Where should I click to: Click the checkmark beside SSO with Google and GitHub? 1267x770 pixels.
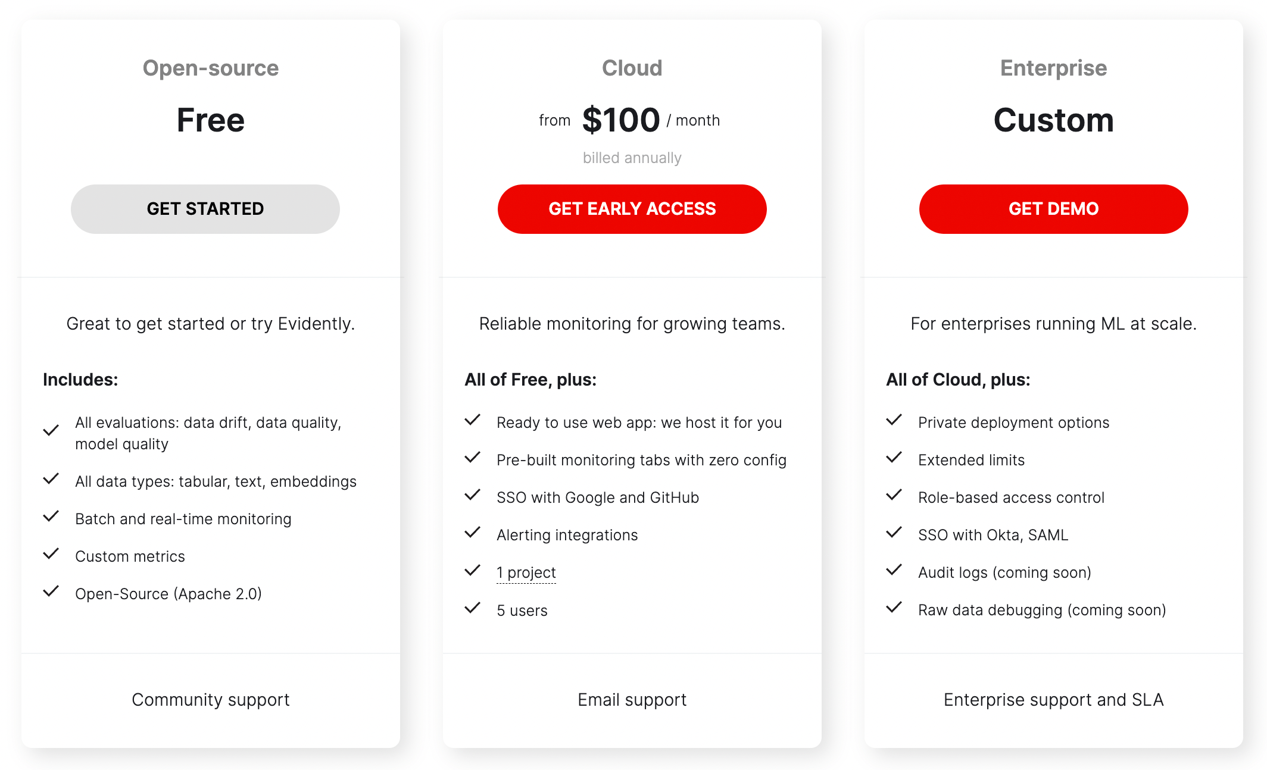coord(473,495)
